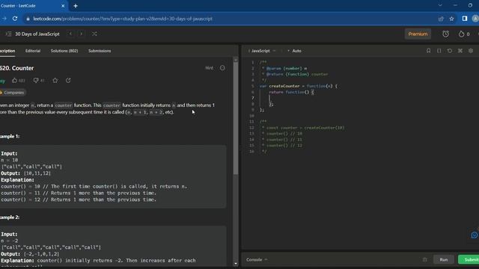Viewport: 479px width, 269px height.
Task: Switch to the Editorial tab
Action: 33,51
